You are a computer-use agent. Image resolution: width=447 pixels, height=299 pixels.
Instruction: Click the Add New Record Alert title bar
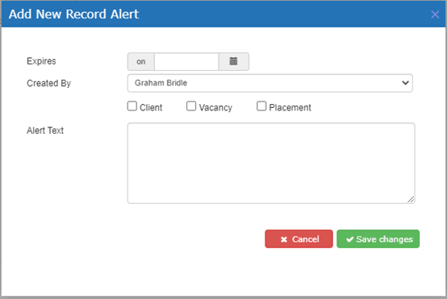(x=223, y=15)
